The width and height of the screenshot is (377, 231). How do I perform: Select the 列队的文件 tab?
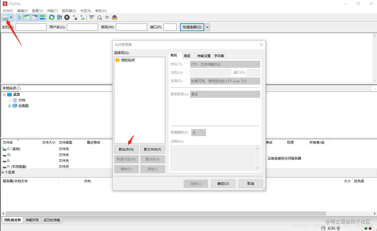[x=13, y=220]
